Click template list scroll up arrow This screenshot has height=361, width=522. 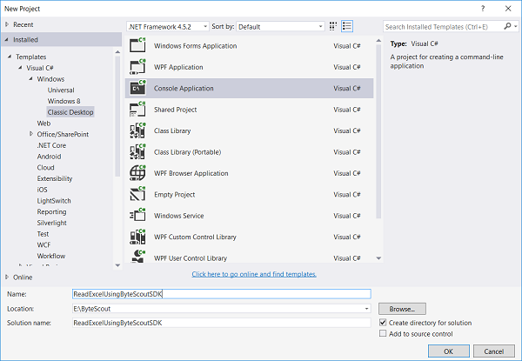click(378, 40)
